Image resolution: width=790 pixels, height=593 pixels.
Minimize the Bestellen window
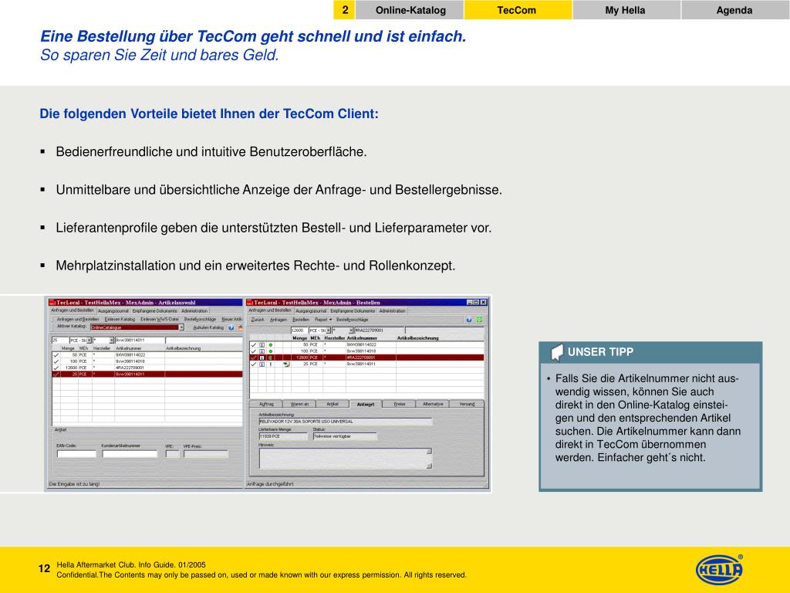coord(470,303)
